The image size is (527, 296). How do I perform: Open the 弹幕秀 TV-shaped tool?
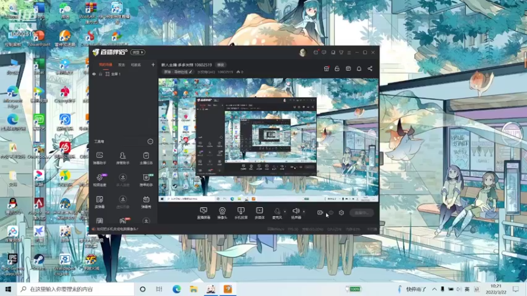(x=146, y=202)
